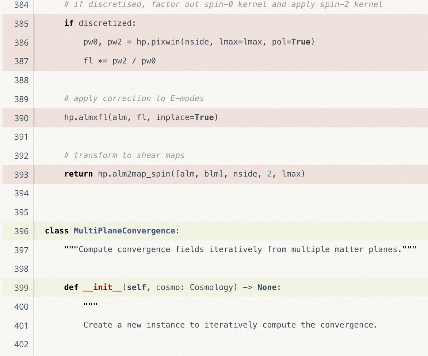The image size is (428, 356).
Task: Click line number 385
Action: [x=21, y=24]
